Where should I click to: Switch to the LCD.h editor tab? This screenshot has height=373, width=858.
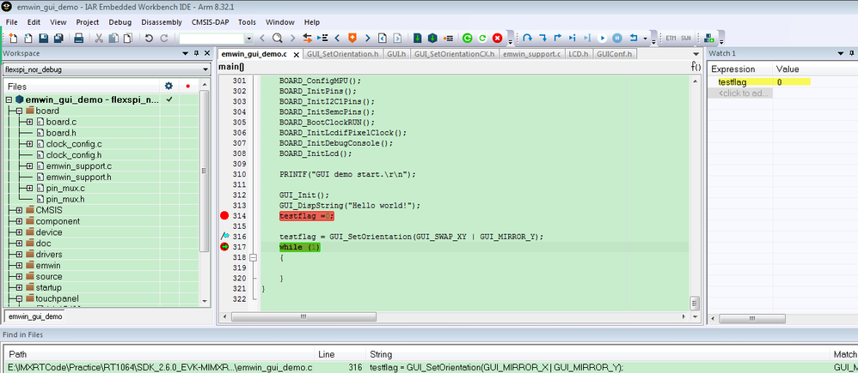point(579,54)
